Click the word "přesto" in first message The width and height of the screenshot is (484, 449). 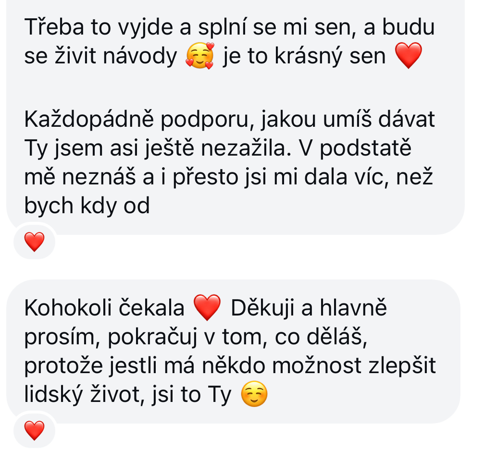(x=206, y=178)
